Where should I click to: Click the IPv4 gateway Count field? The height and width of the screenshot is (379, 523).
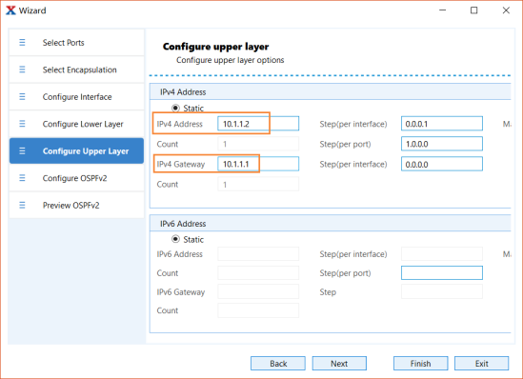(x=258, y=184)
